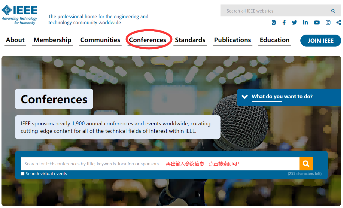Viewport: 343px width, 208px height.
Task: Open the Education menu
Action: tap(274, 40)
